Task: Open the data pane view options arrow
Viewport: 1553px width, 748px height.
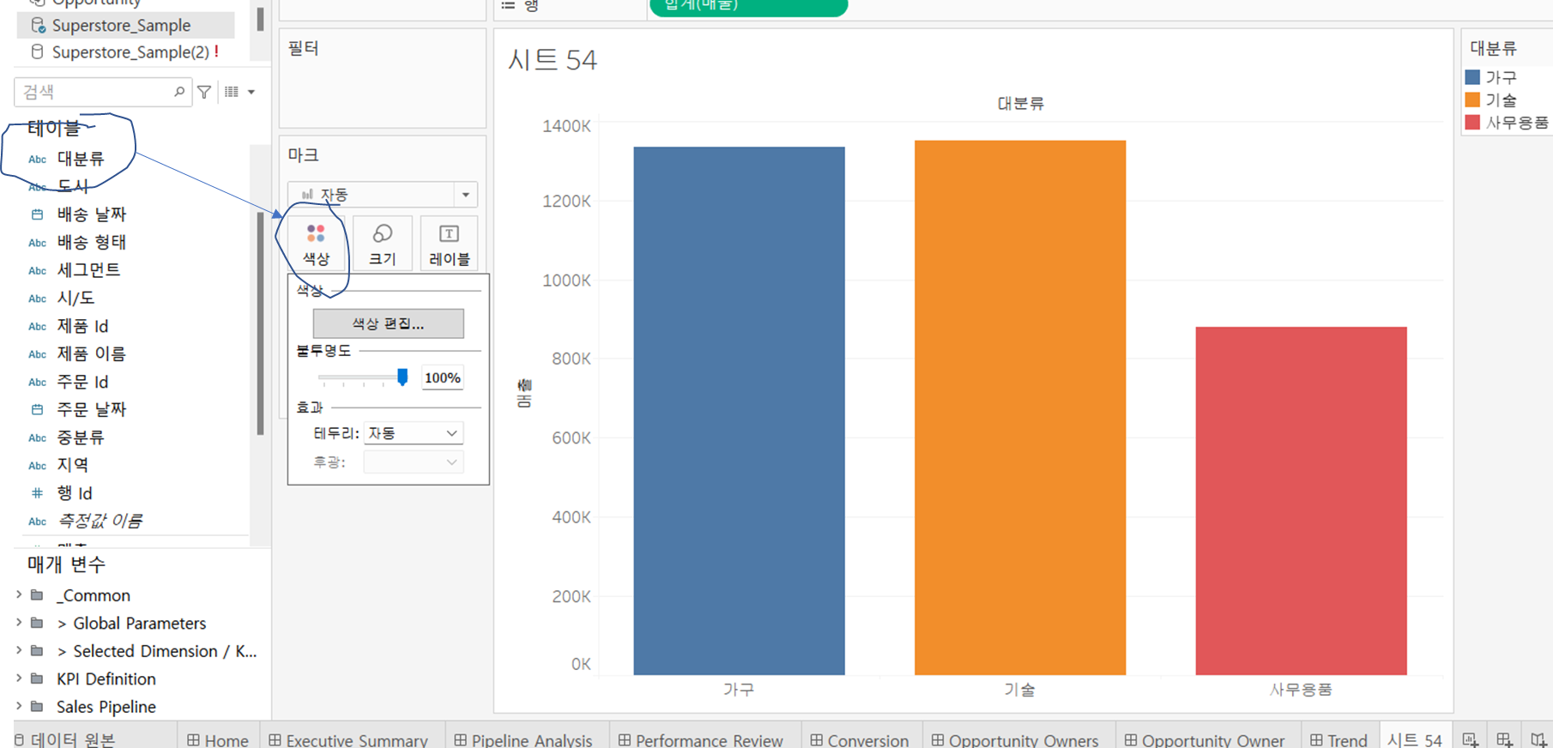Action: pyautogui.click(x=251, y=92)
